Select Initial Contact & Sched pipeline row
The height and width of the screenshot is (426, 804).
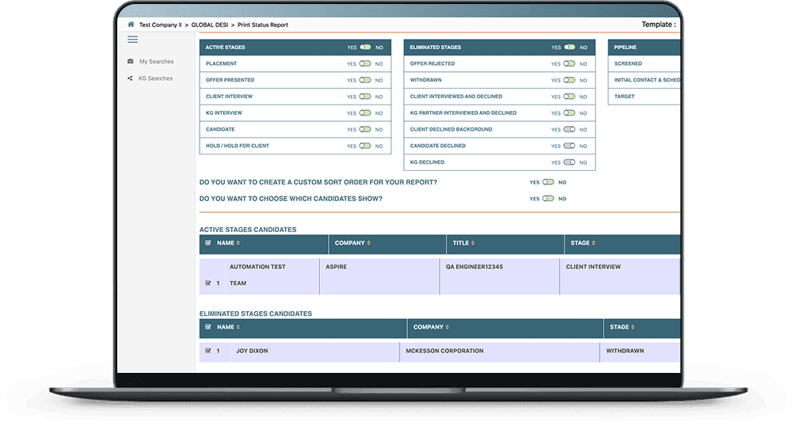click(644, 80)
